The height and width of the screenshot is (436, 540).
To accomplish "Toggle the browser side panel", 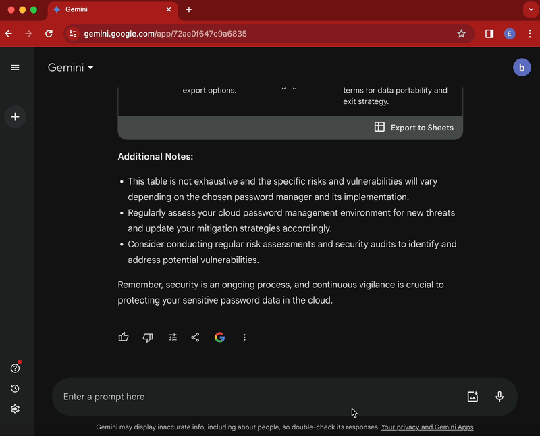I will (x=489, y=33).
